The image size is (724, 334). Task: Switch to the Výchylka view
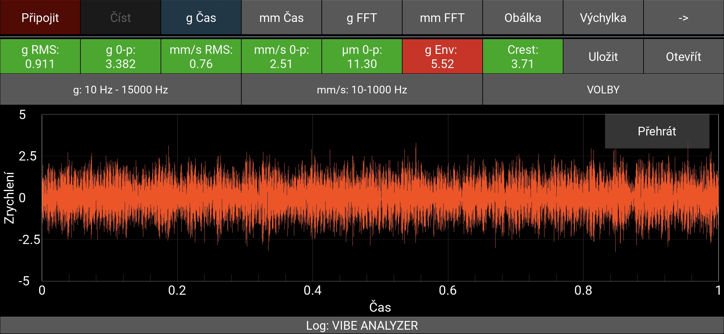603,18
